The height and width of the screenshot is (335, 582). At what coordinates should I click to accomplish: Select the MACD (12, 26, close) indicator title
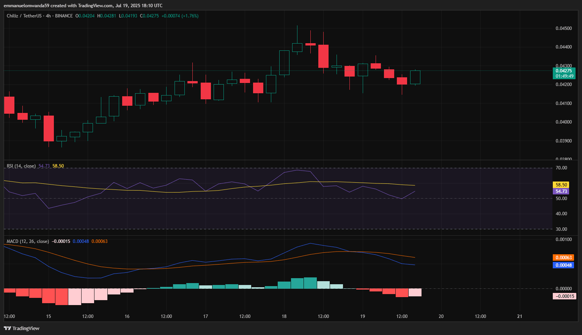pyautogui.click(x=27, y=241)
